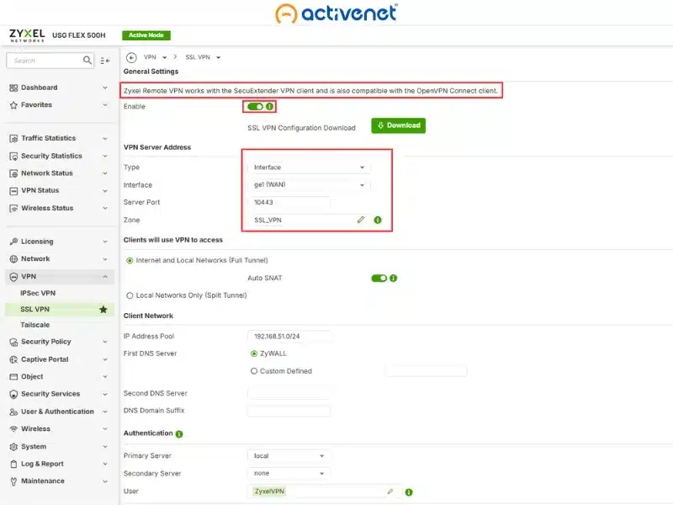The height and width of the screenshot is (505, 673).
Task: Click the Active Node badge
Action: [146, 35]
